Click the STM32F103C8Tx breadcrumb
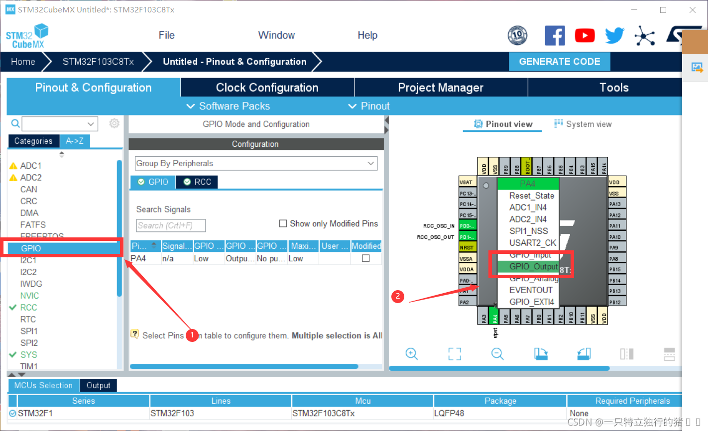 pyautogui.click(x=98, y=62)
